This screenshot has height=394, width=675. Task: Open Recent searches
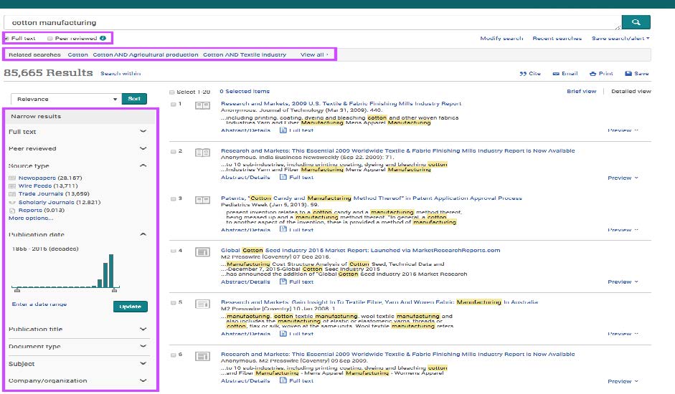coord(557,38)
